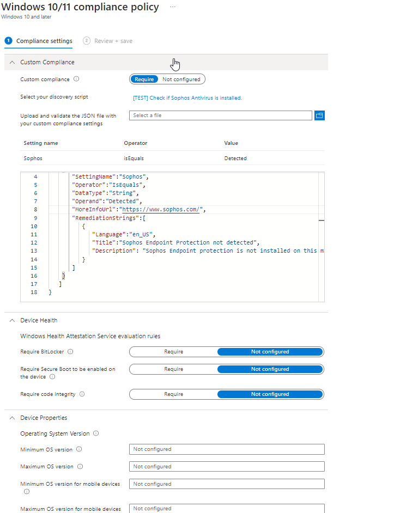Set Custom compliance to Require
Screen dimensions: 400x513
pyautogui.click(x=144, y=79)
